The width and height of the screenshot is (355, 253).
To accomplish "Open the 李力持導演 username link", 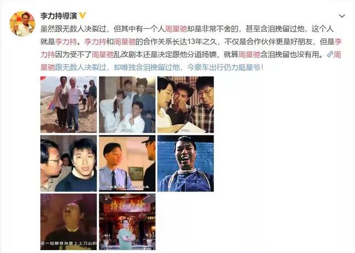I will pos(59,16).
